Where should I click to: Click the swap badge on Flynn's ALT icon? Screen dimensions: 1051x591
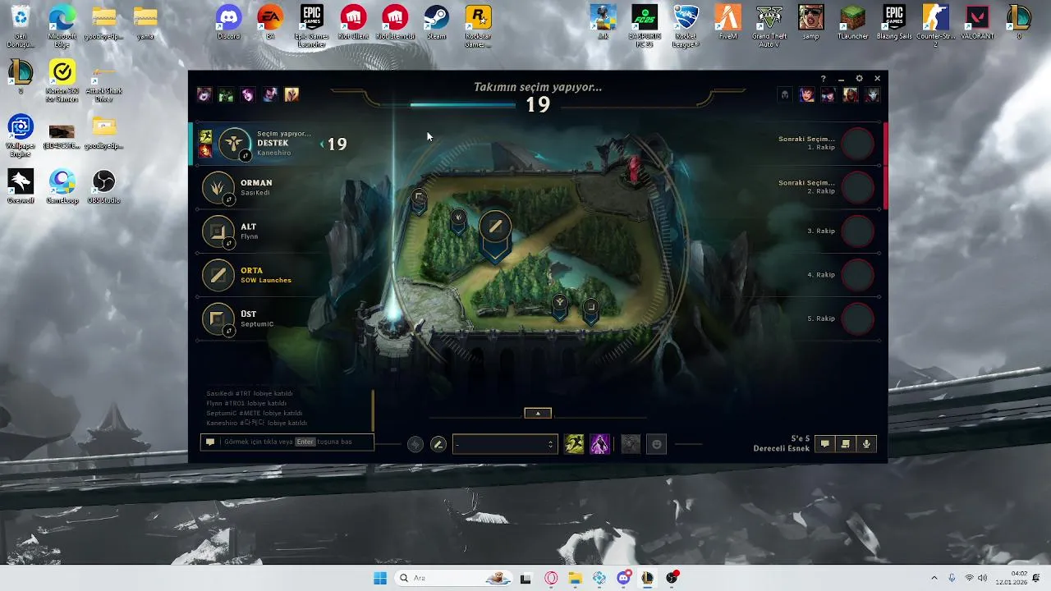228,243
